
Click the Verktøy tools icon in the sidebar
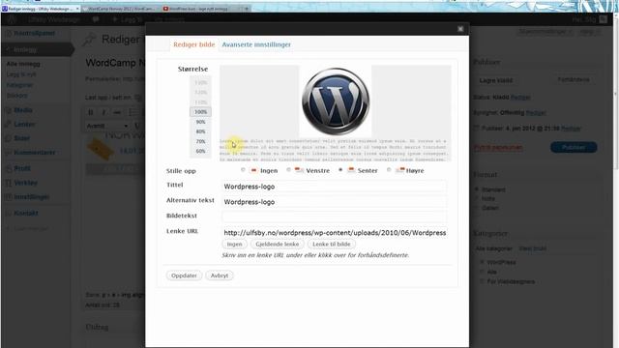pos(8,183)
